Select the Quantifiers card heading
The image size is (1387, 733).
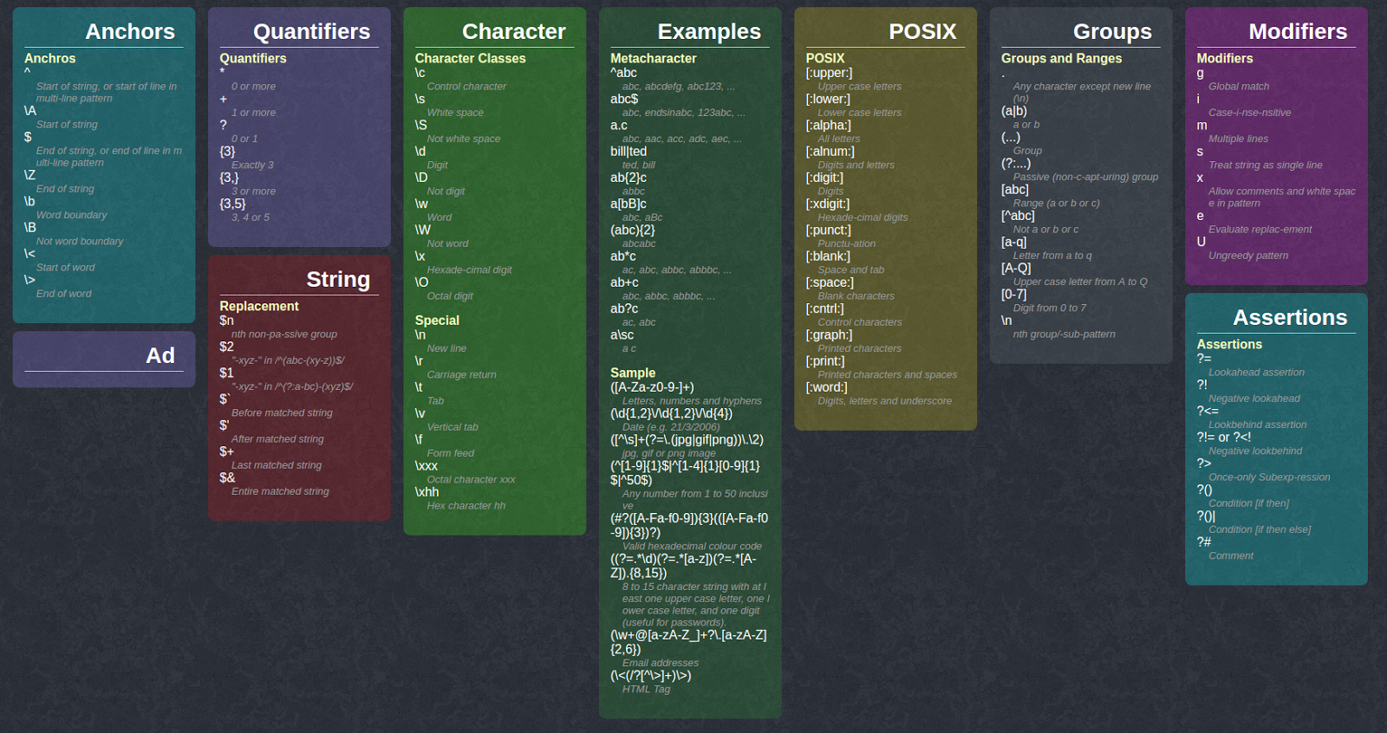311,32
